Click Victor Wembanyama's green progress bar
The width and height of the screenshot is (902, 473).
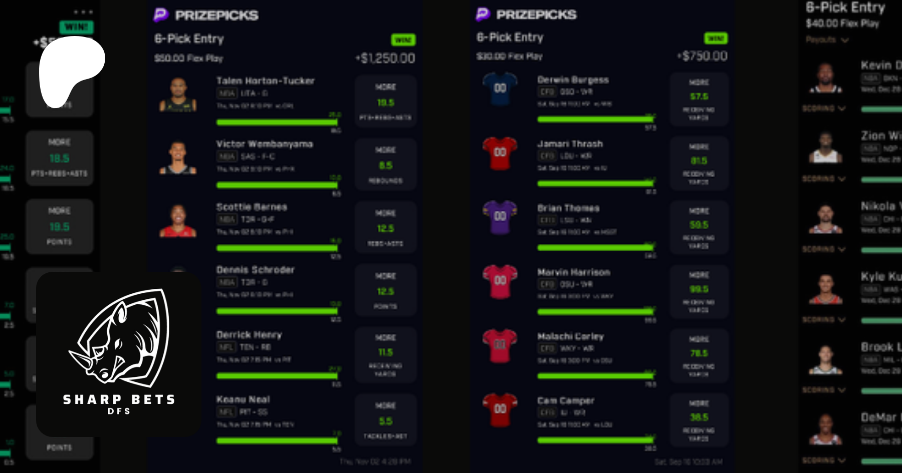277,185
